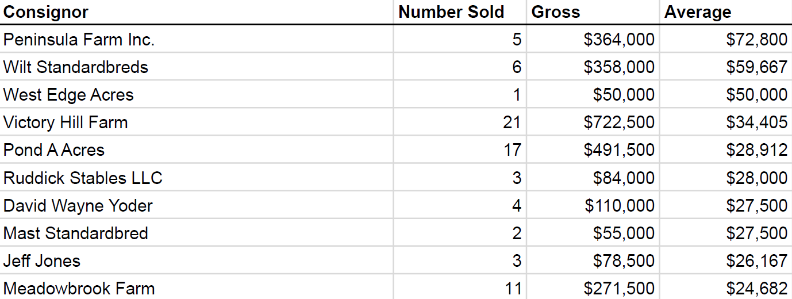Select the Victory Hill Farm cell

[x=197, y=122]
